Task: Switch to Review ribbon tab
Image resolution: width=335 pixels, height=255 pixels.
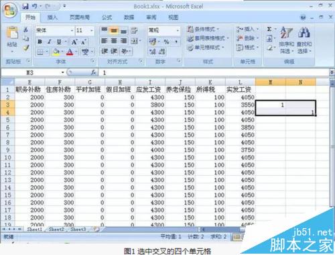Action: click(x=151, y=17)
